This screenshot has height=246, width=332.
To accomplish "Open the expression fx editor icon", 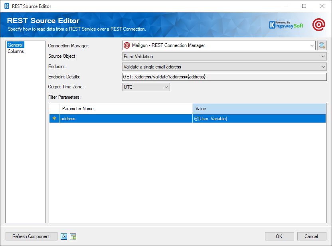I will point(64,236).
